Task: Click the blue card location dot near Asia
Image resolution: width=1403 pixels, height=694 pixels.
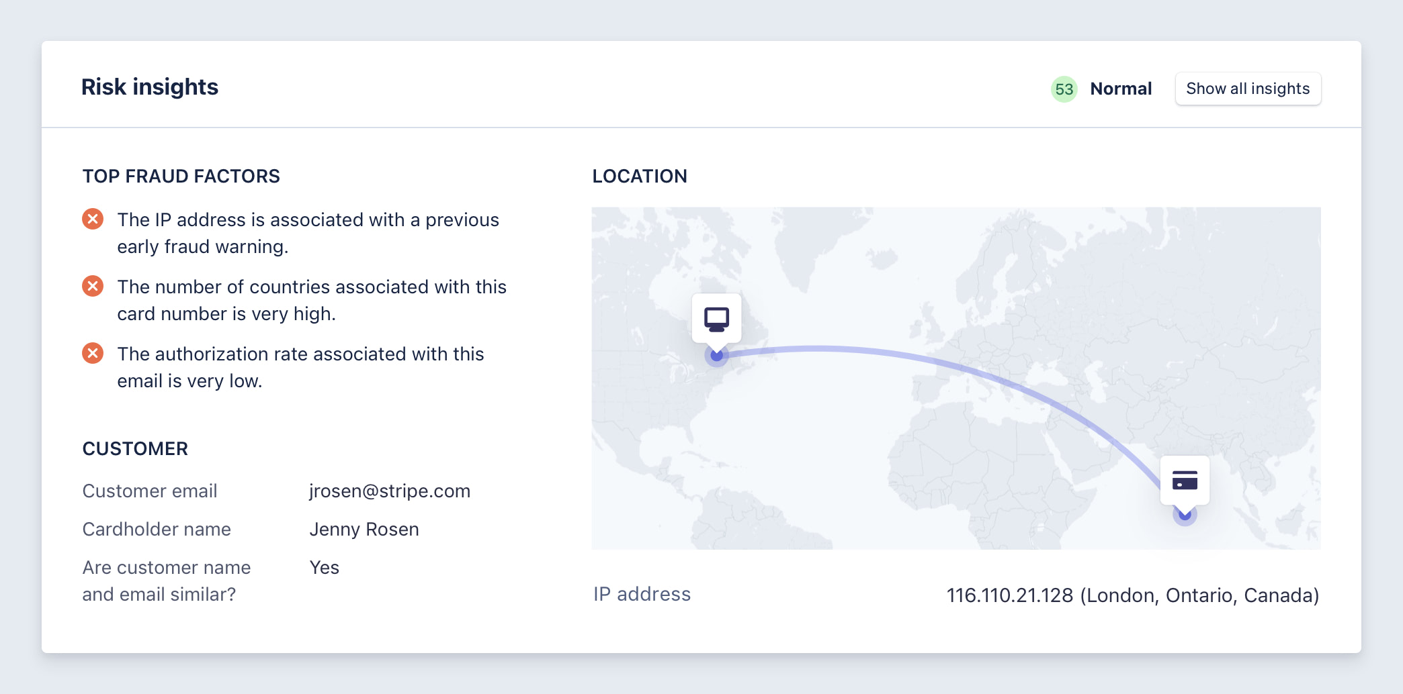Action: [x=1185, y=515]
